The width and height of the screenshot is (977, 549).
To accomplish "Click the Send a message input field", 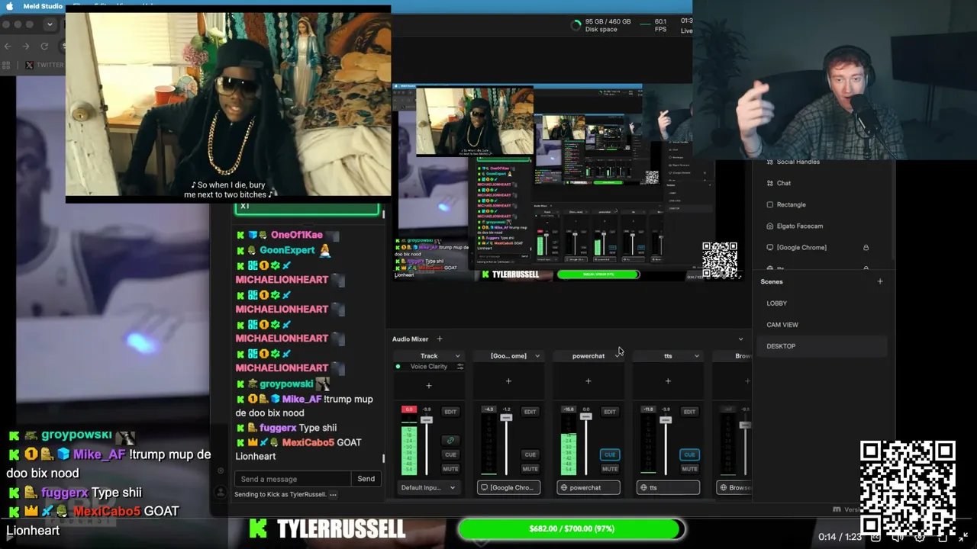I will 293,479.
